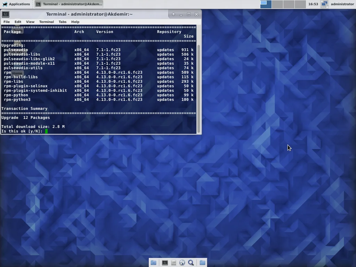The height and width of the screenshot is (267, 356).
Task: Open the Terminal menu in the menu bar
Action: (x=47, y=22)
